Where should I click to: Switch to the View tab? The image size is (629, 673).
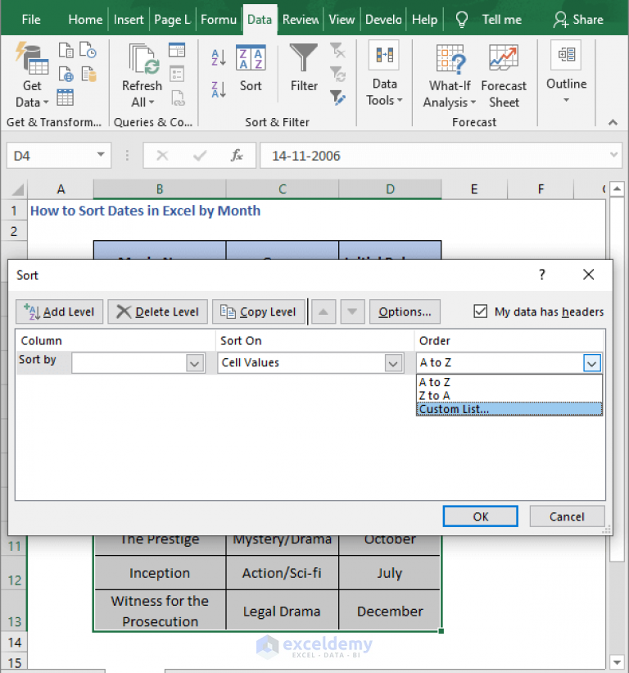[342, 20]
